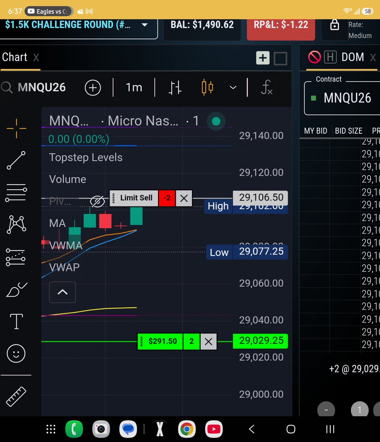The image size is (380, 442).
Task: Open the DOM Contract MNQU26 selector
Action: 342,98
